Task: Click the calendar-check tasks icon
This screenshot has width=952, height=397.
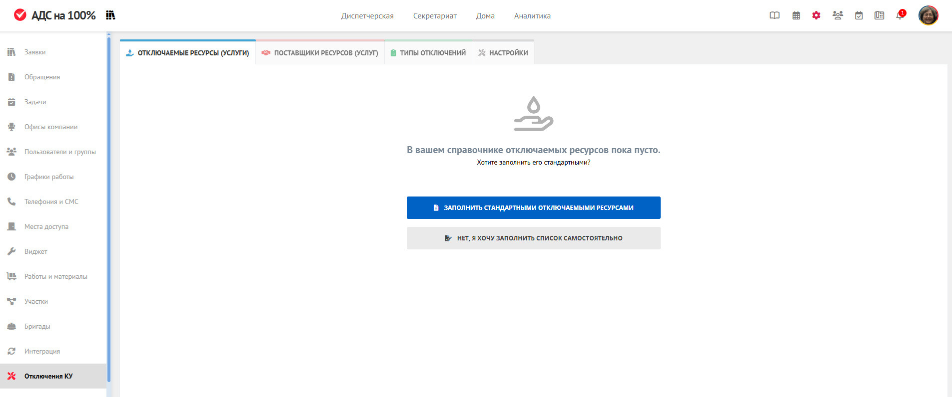Action: pyautogui.click(x=859, y=15)
